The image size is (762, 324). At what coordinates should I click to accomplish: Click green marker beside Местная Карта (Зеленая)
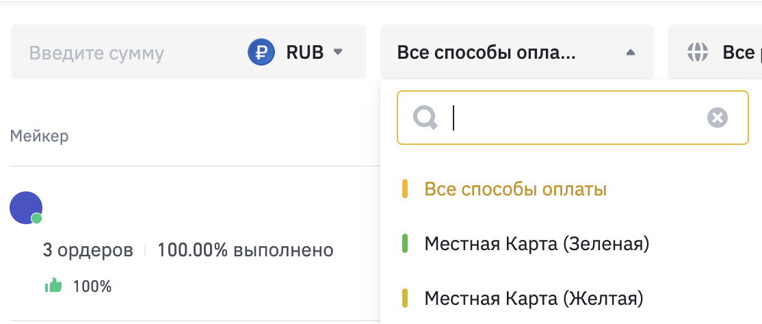coord(405,243)
